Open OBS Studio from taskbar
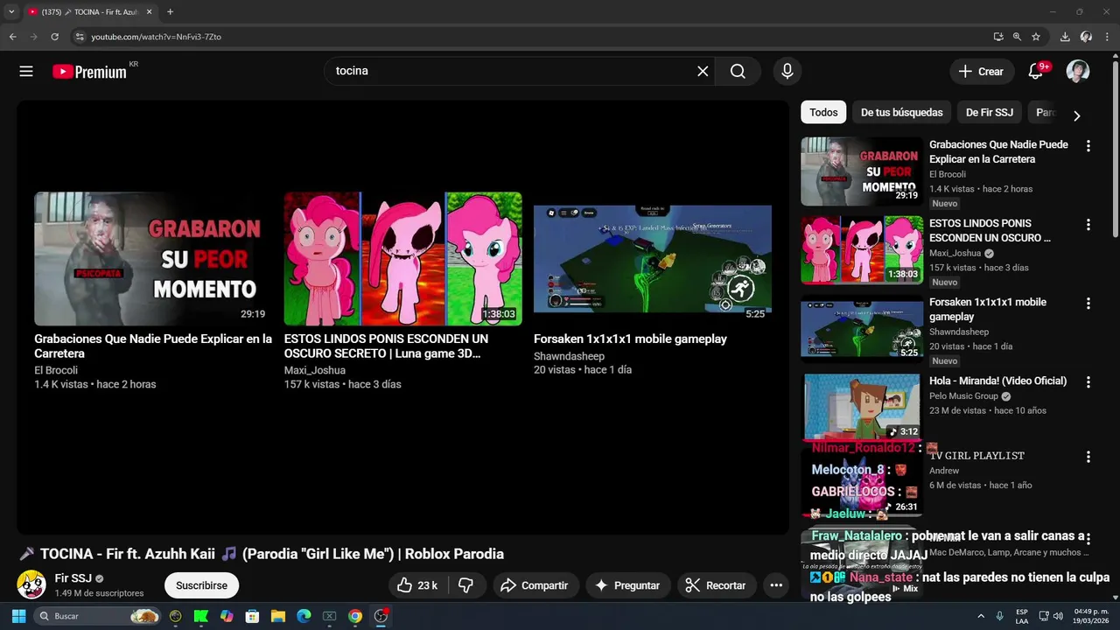Viewport: 1120px width, 630px height. tap(381, 616)
